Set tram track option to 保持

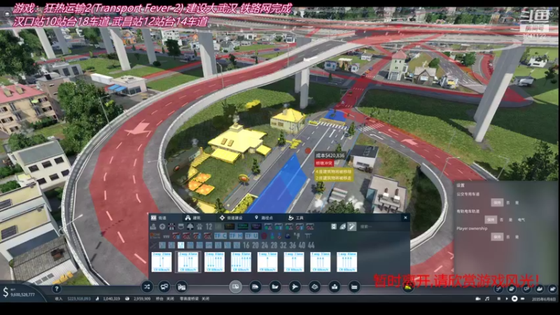[491, 220]
